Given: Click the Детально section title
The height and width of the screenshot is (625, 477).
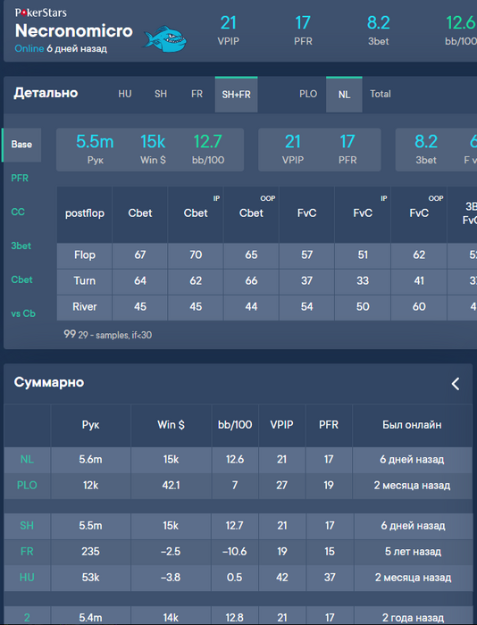Looking at the screenshot, I should point(46,93).
